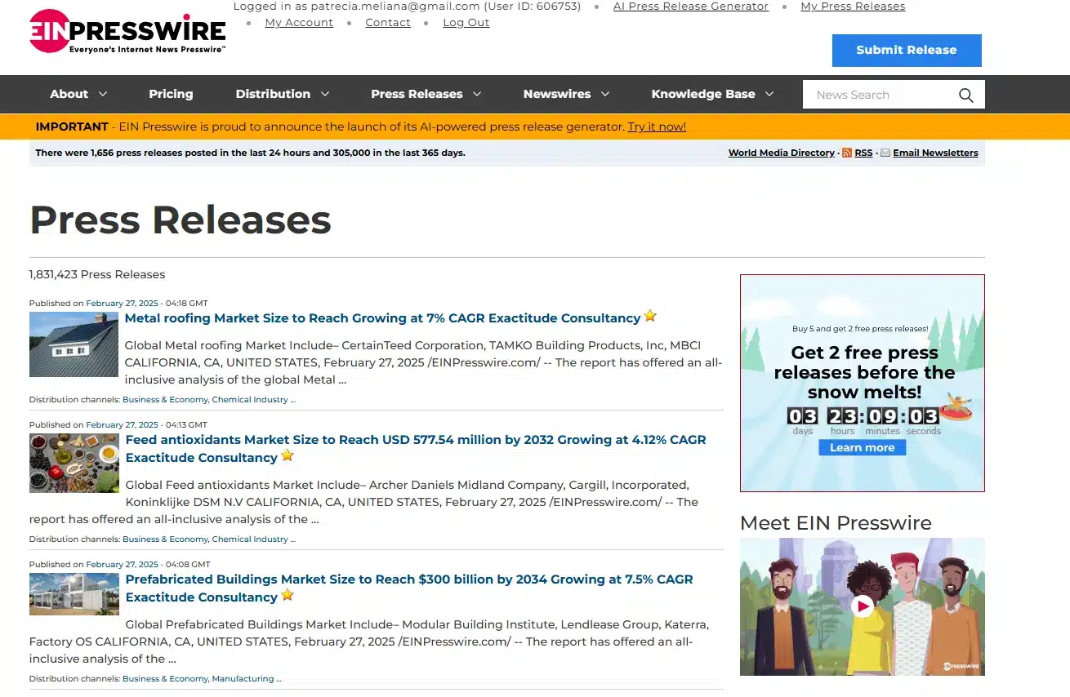Click Learn more in the promo banner
Image resolution: width=1070 pixels, height=697 pixels.
click(x=862, y=447)
